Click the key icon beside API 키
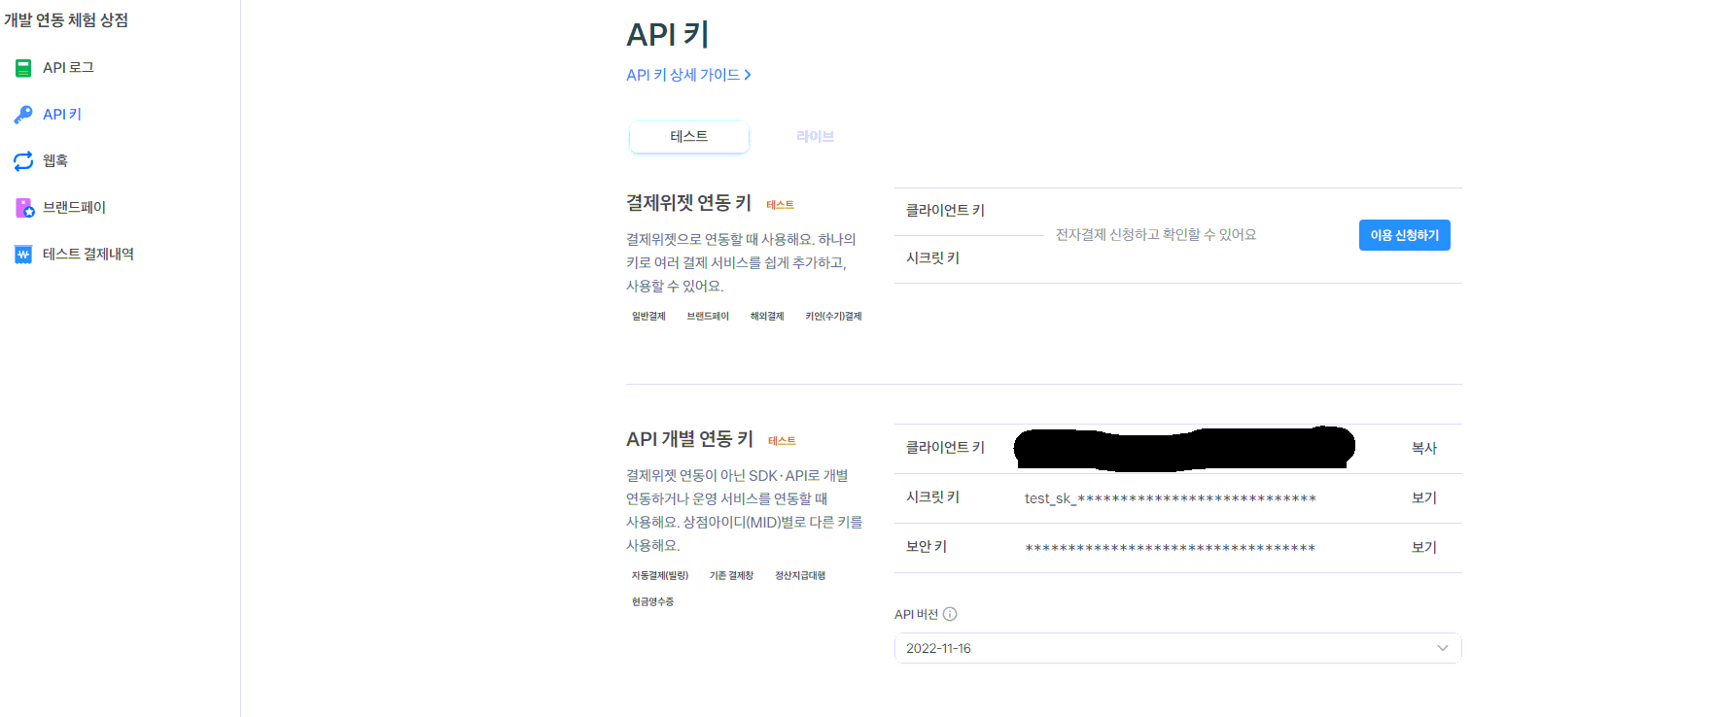Image resolution: width=1716 pixels, height=717 pixels. click(x=23, y=115)
